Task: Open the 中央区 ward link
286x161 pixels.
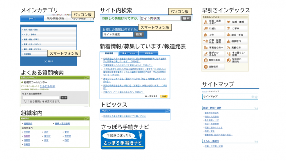Action: point(27,132)
